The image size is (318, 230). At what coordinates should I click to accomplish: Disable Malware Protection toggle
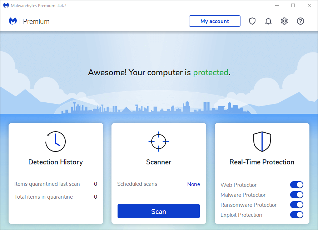[x=297, y=195]
